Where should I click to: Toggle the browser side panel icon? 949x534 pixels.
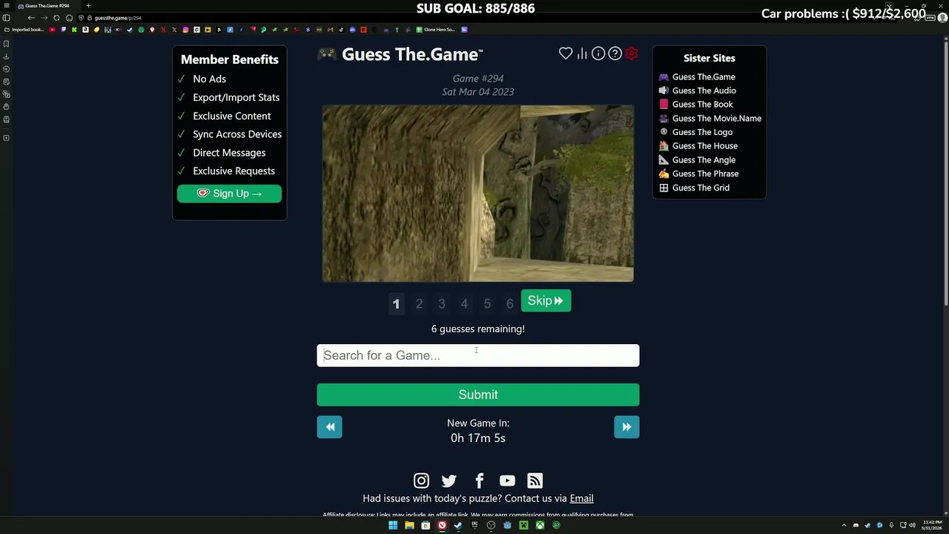[7, 18]
